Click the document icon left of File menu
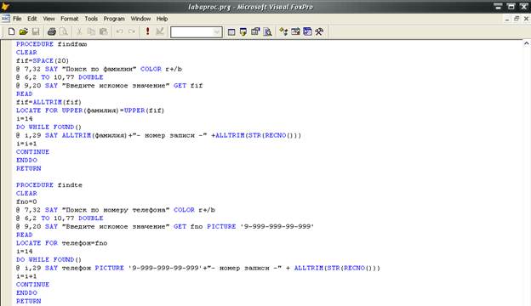The image size is (531, 306). [x=5, y=19]
